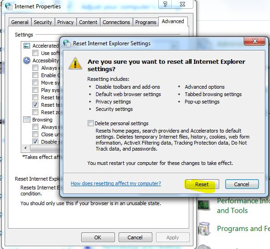Toggle the 'Move sy...' checkbox
270x249 pixels.
click(x=35, y=83)
